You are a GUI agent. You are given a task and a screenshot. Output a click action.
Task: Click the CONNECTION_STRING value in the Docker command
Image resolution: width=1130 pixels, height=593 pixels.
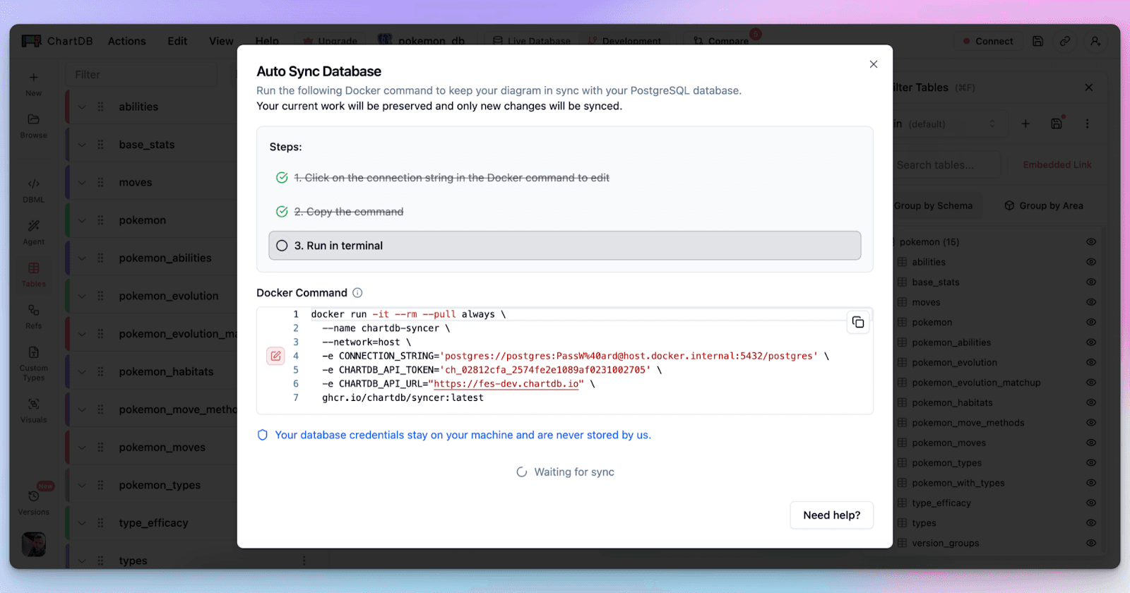(629, 356)
